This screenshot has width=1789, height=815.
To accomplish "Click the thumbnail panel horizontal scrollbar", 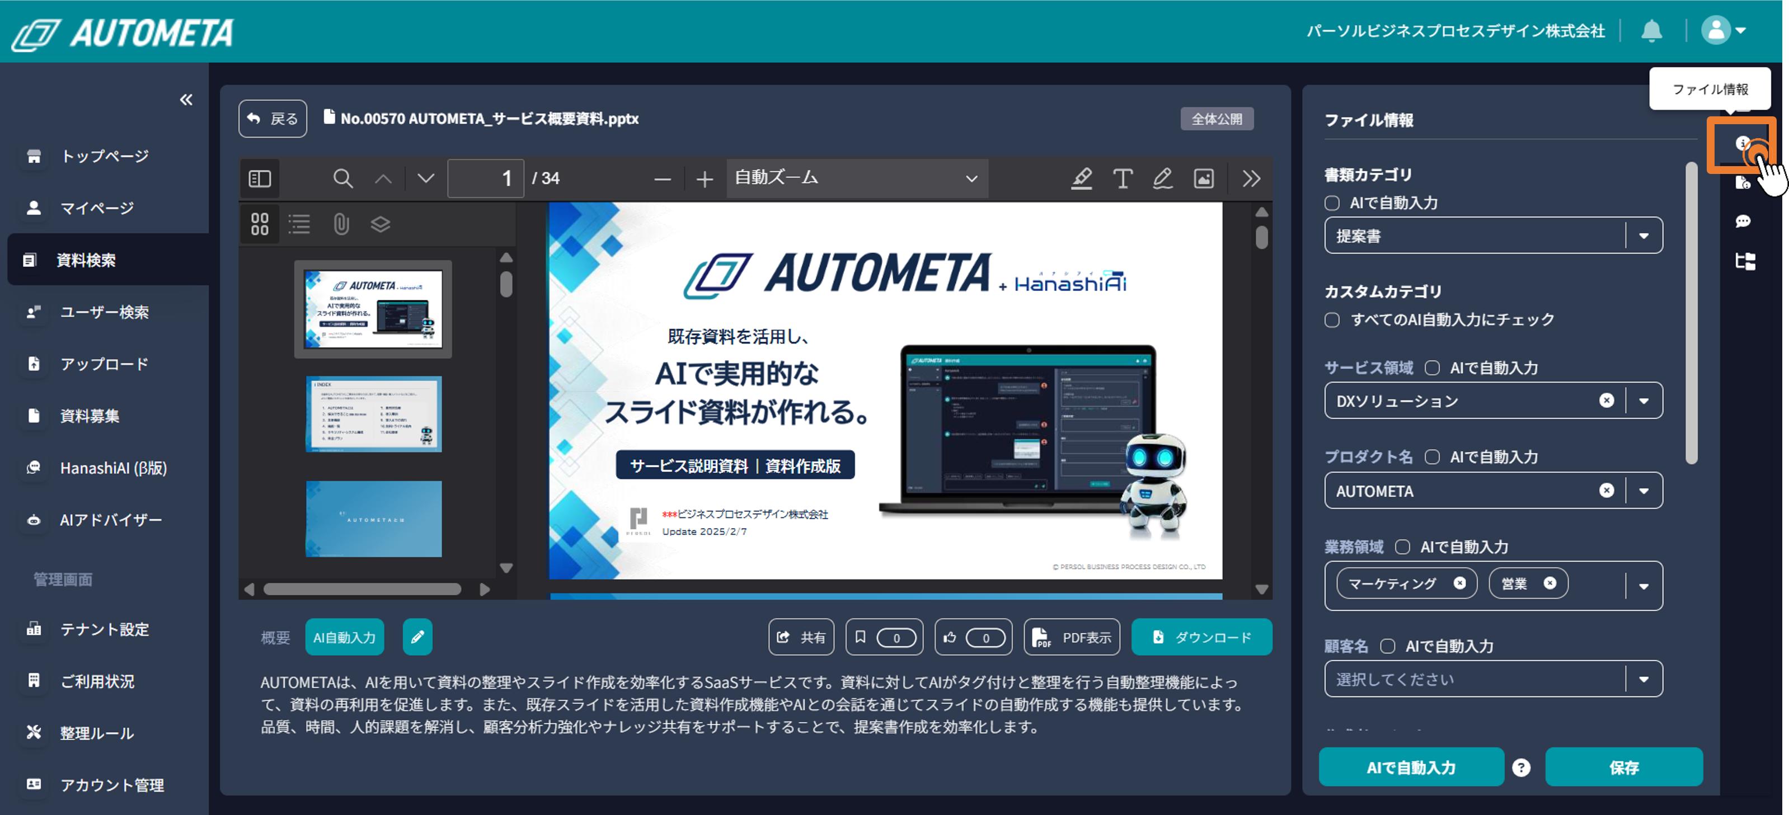I will tap(362, 590).
